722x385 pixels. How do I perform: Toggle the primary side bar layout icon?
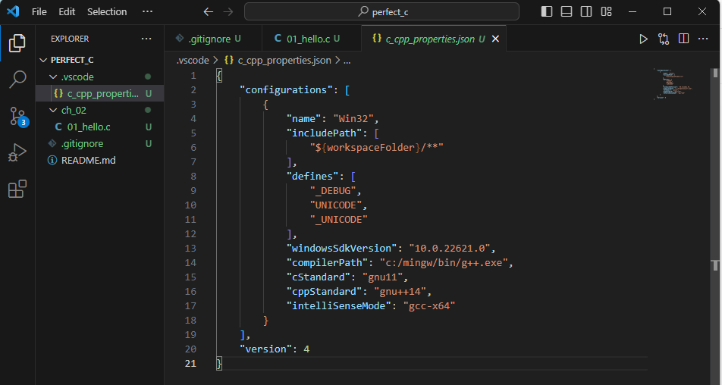[x=547, y=12]
